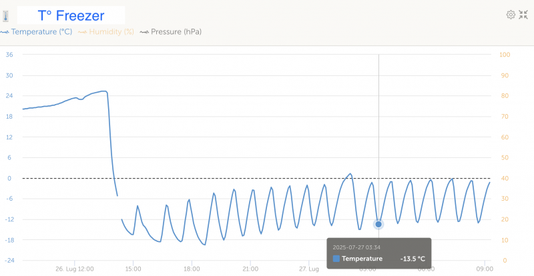
Task: Click the 15:00 time axis label
Action: (x=133, y=269)
